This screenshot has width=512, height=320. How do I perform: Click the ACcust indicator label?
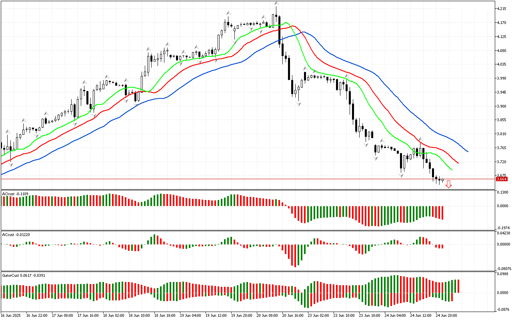(x=14, y=234)
